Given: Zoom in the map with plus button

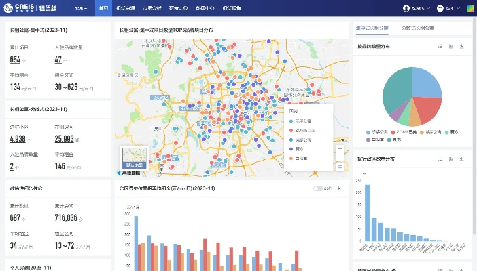Looking at the screenshot, I should pyautogui.click(x=340, y=148).
